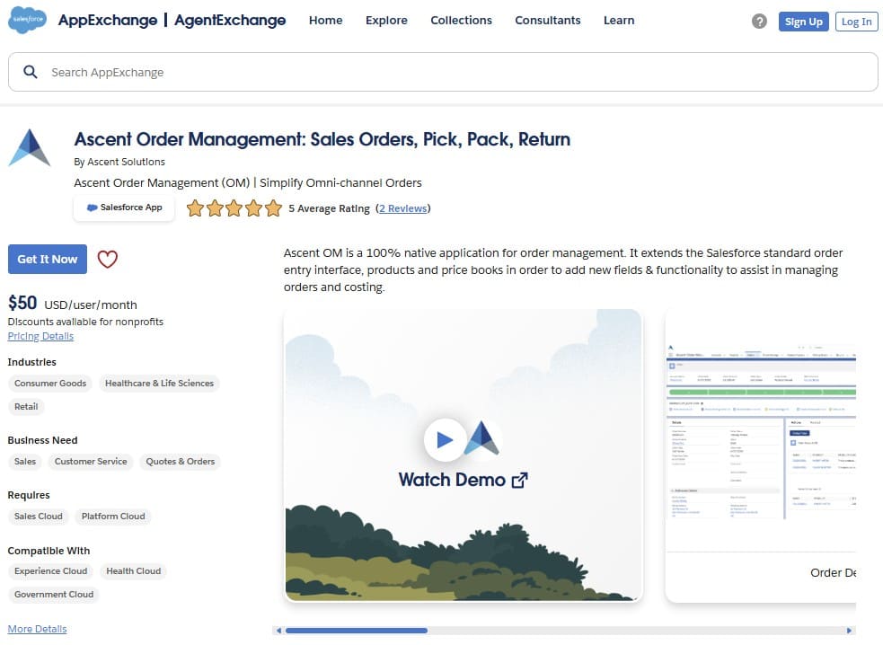Image resolution: width=883 pixels, height=645 pixels.
Task: Open the Learn menu item
Action: [619, 21]
